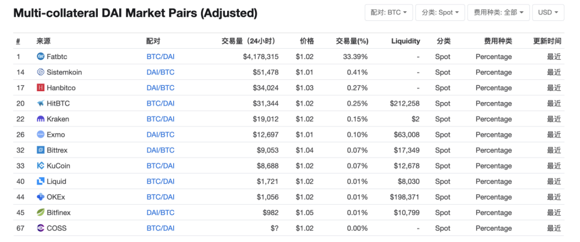
Task: Select the $2 liquidity for Kraken
Action: 416,119
